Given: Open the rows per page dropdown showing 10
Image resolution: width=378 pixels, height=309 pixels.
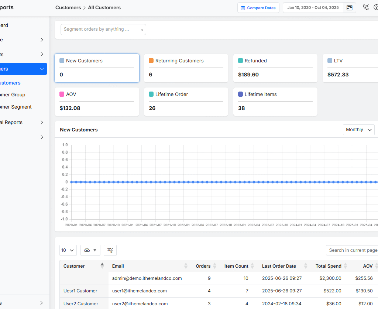Looking at the screenshot, I should pyautogui.click(x=68, y=250).
